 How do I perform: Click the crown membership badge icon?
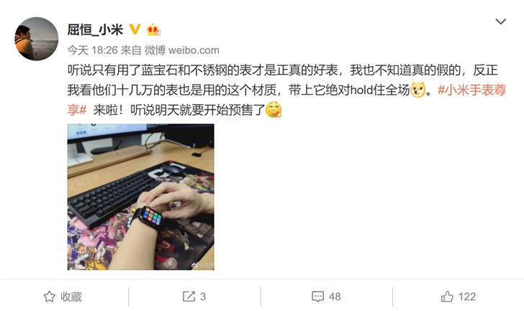point(153,29)
